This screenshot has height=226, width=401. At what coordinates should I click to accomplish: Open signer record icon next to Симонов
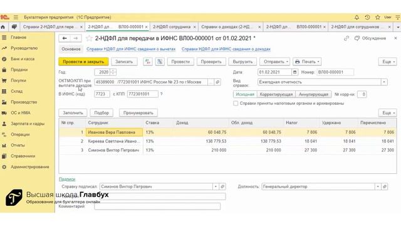pyautogui.click(x=222, y=186)
